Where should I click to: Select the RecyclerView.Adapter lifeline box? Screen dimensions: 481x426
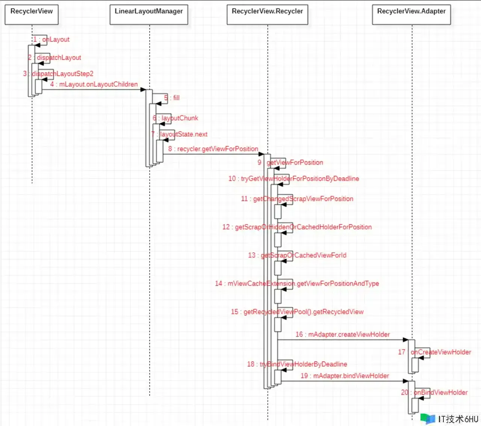pos(411,15)
